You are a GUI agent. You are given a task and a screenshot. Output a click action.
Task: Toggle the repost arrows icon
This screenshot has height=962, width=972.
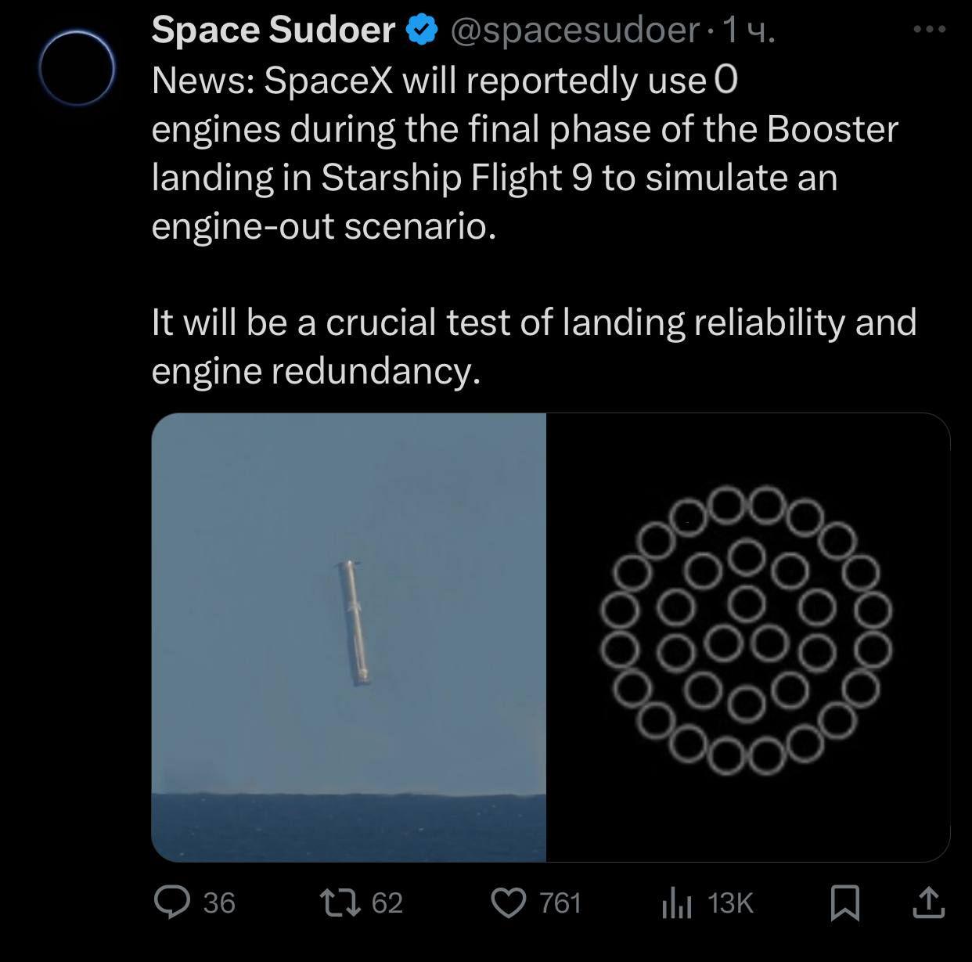[341, 903]
